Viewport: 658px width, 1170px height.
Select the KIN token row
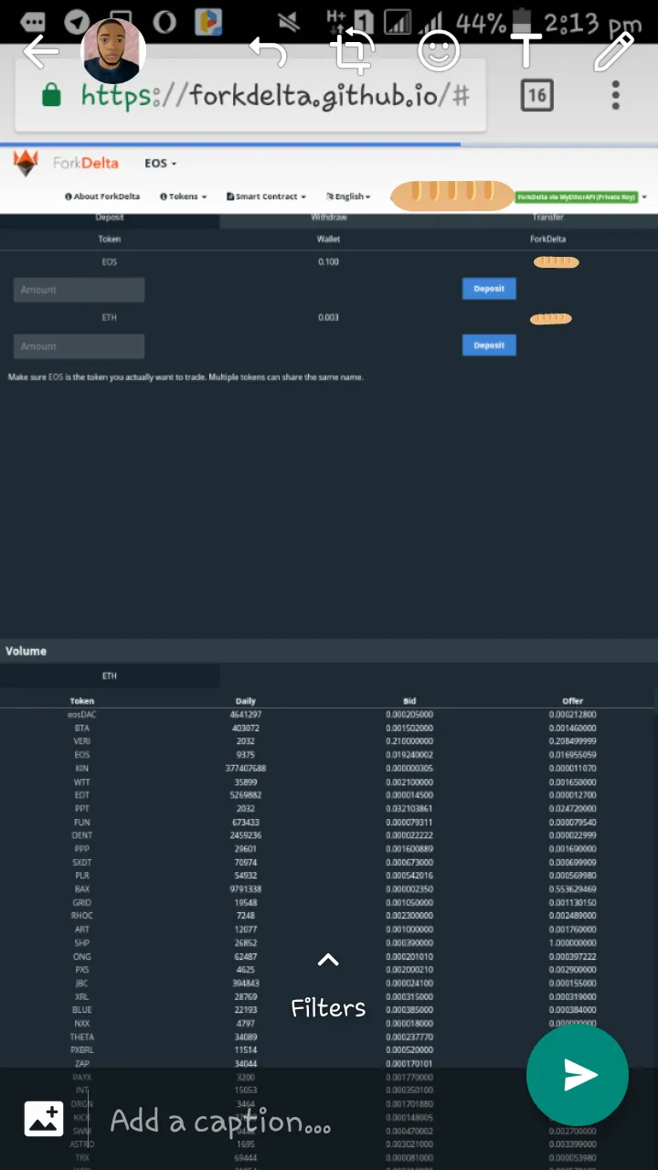329,769
